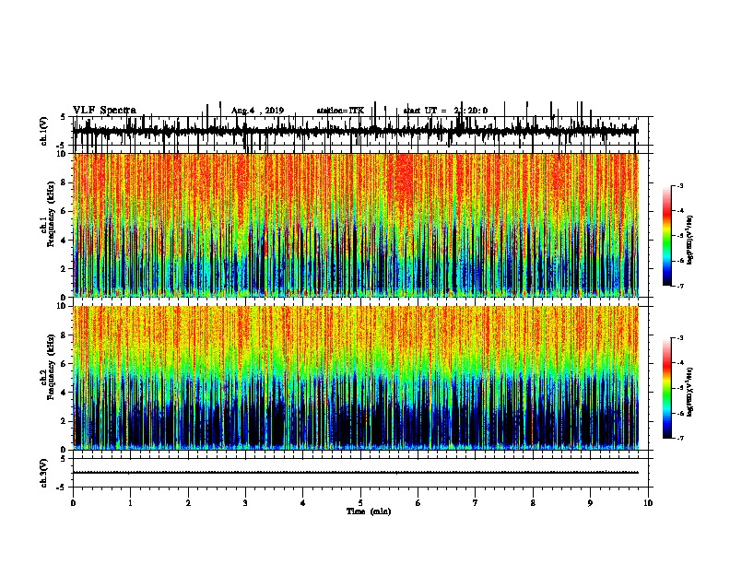Click inside the ch.2 spectrogram panel
Image resolution: width=730 pixels, height=564 pixels.
click(x=355, y=378)
